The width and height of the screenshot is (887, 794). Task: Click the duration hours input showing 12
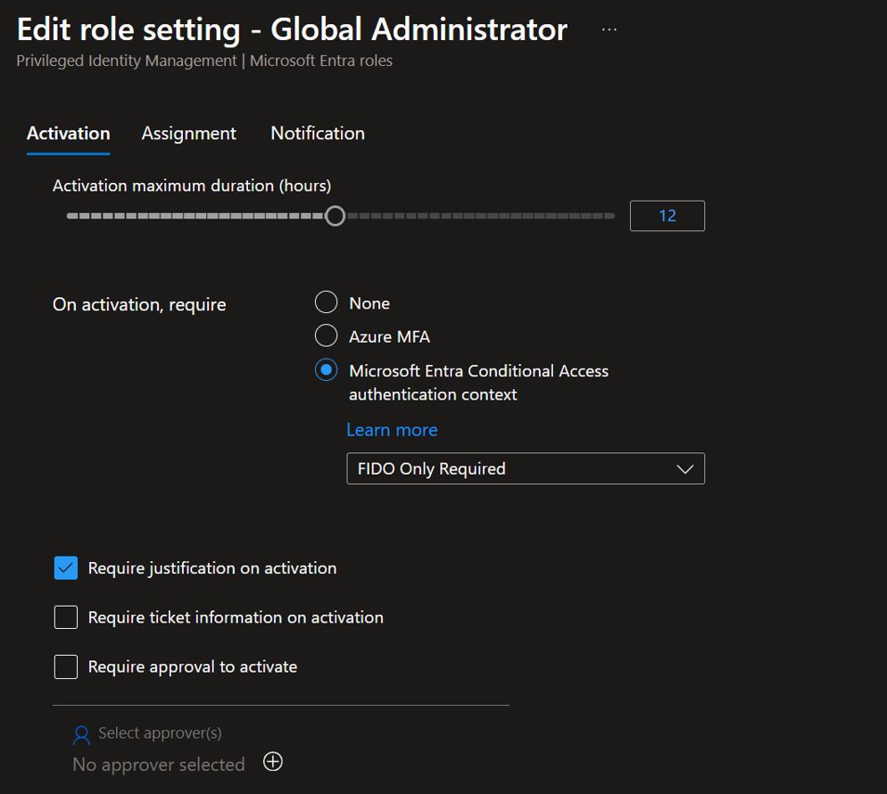tap(667, 216)
